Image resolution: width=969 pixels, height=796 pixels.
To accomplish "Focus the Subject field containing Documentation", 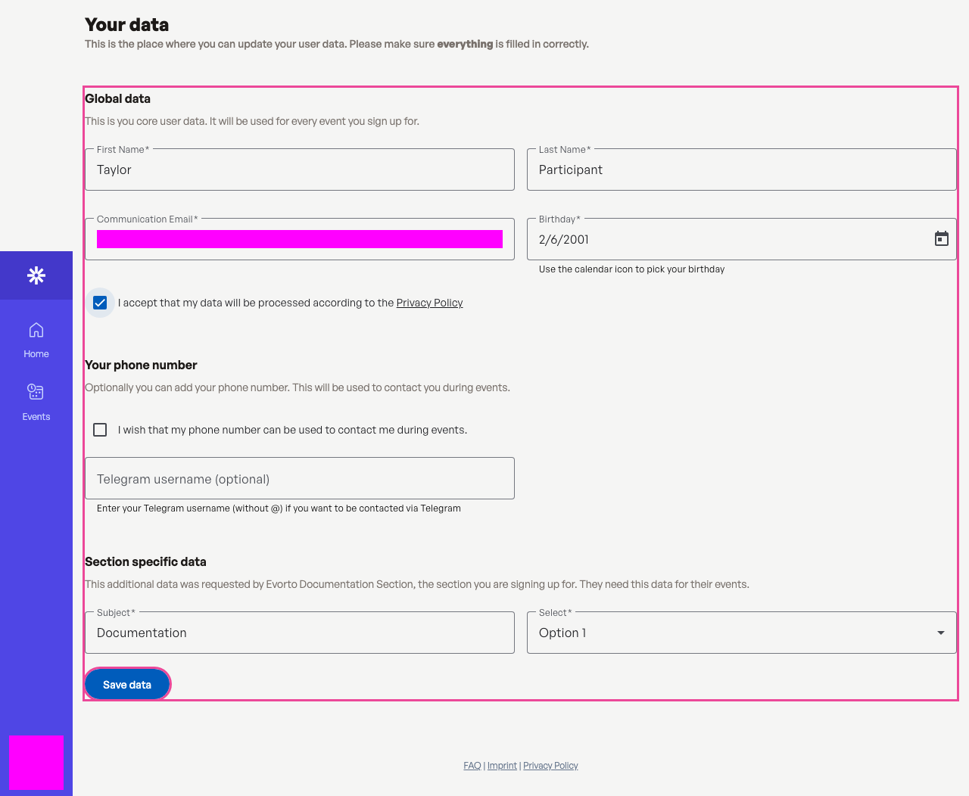I will click(x=300, y=633).
